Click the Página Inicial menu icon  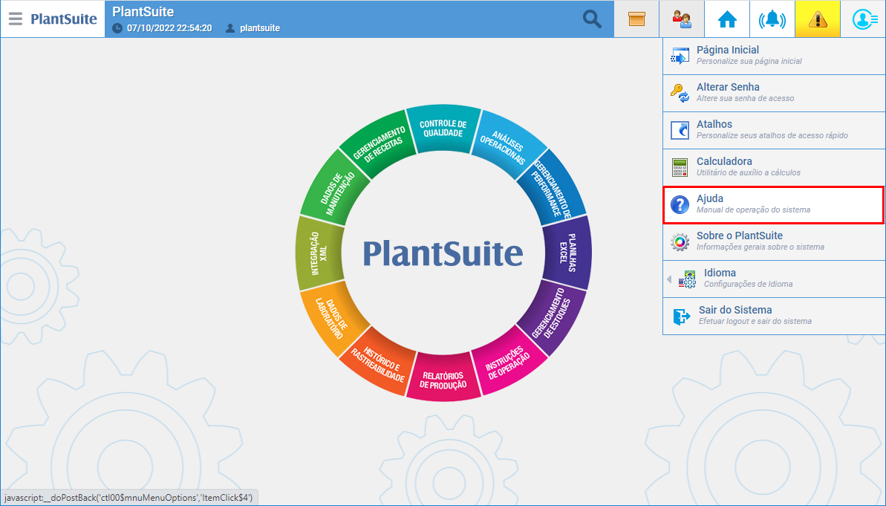680,56
